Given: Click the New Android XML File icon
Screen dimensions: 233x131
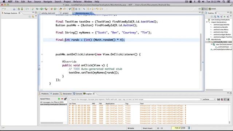Looking at the screenshot, I should [32, 9].
